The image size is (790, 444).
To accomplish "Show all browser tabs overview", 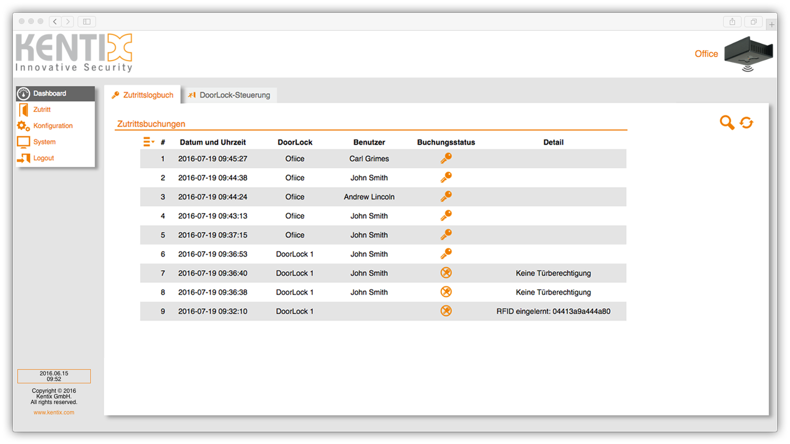I will coord(753,22).
